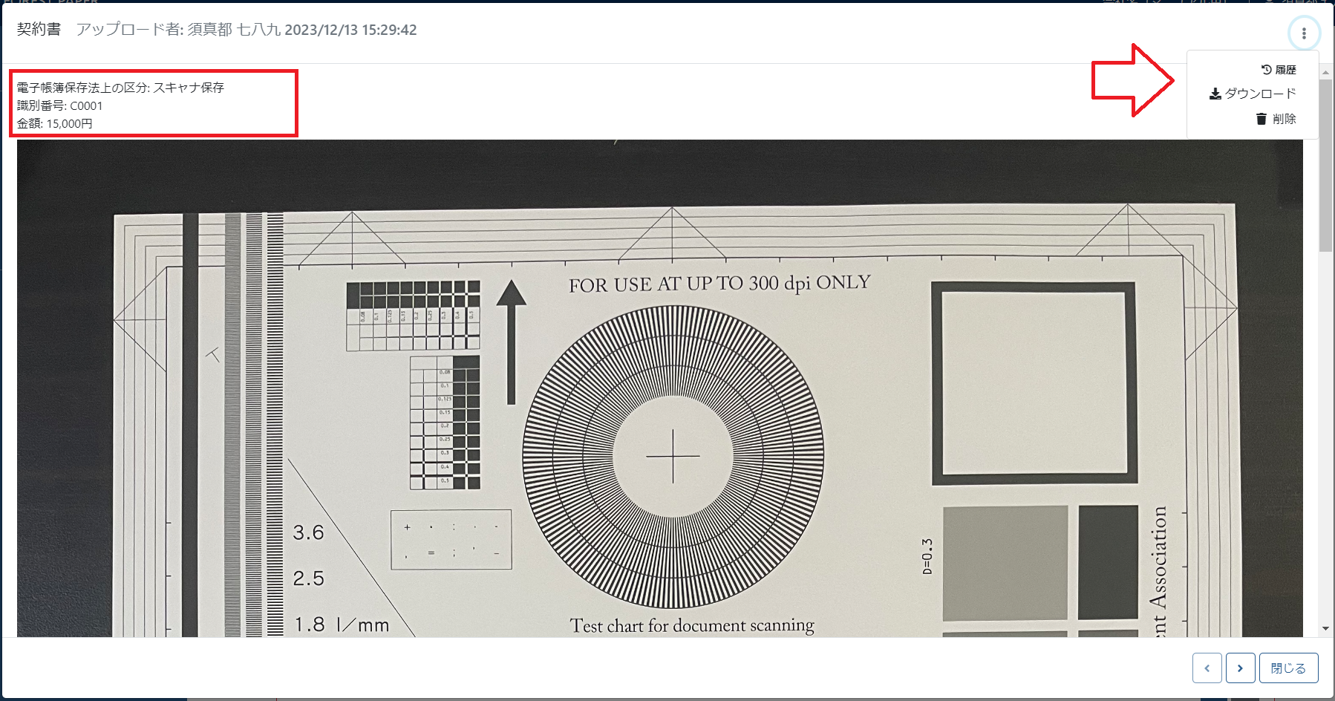Click the uploader name and timestamp text
The image size is (1335, 701).
(247, 30)
